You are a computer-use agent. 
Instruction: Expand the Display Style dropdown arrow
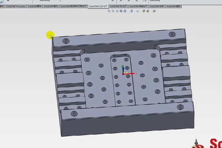pos(134,11)
